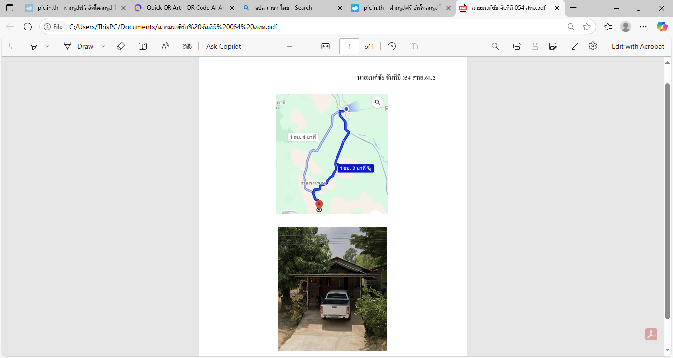
Task: Toggle fit to width zoom
Action: pyautogui.click(x=325, y=46)
